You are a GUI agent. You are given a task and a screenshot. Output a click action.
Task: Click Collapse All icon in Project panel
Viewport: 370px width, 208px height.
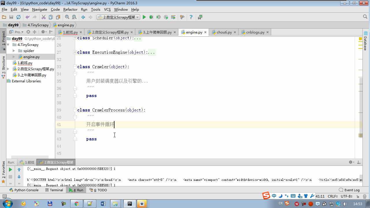[34, 32]
